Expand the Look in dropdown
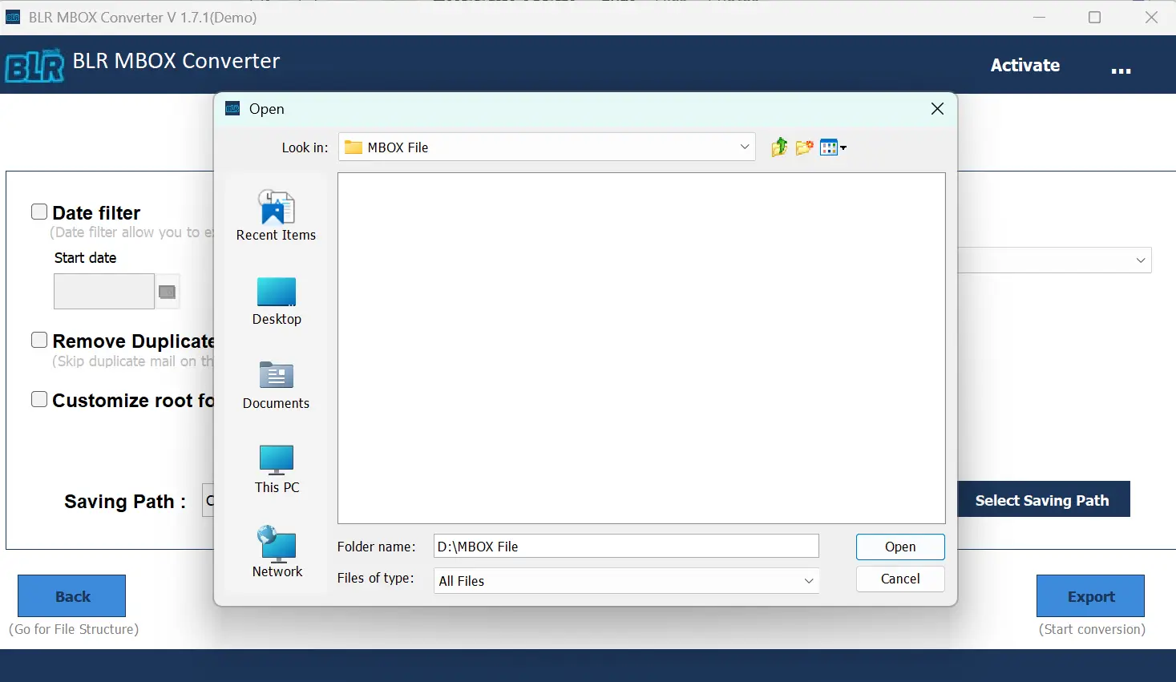The image size is (1176, 682). 744,147
